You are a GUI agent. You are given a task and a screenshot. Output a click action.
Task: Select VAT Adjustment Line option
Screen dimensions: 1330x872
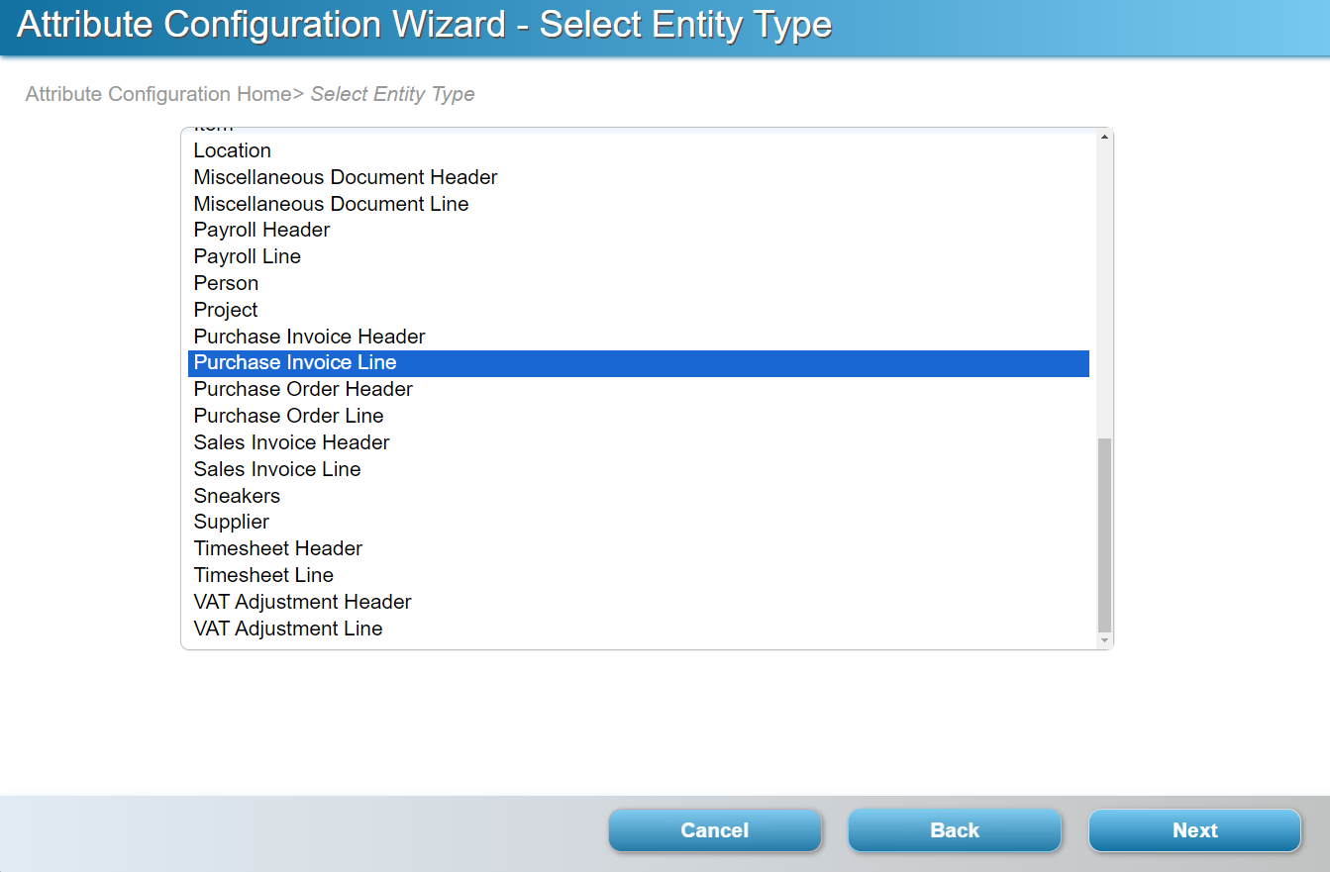[x=287, y=629]
